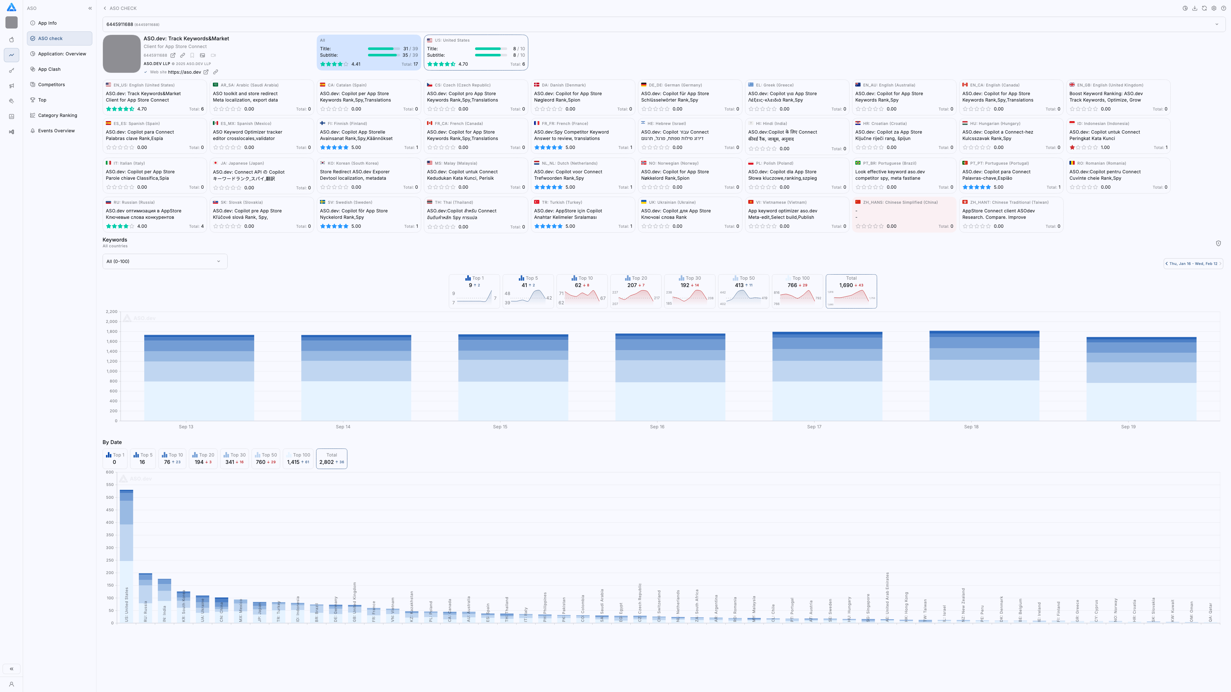Toggle the Top 100 card under By Date
This screenshot has height=692, width=1231.
[x=298, y=458]
